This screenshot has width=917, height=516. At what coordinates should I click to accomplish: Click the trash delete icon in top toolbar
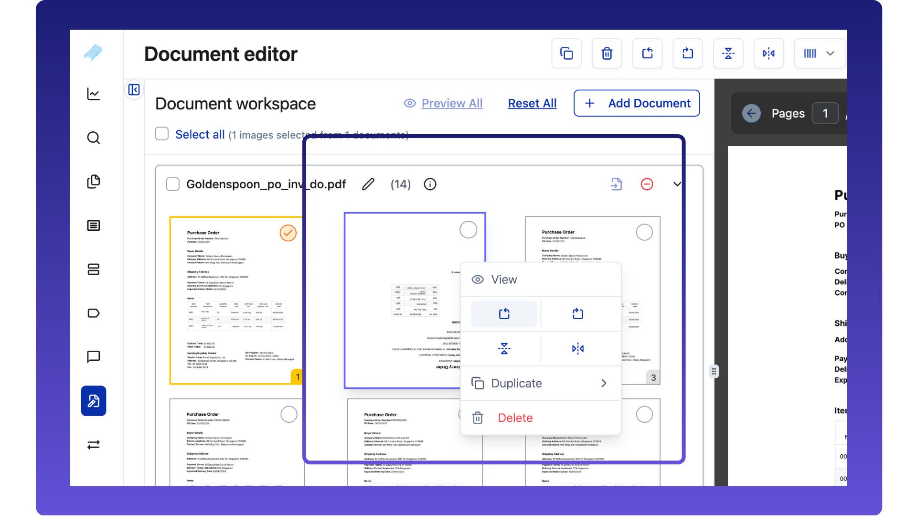[x=607, y=54]
